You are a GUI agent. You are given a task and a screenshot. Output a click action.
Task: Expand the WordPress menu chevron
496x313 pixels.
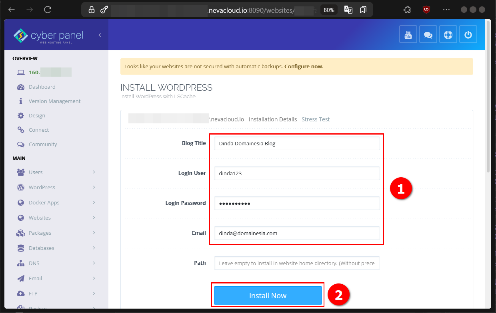[x=94, y=187]
